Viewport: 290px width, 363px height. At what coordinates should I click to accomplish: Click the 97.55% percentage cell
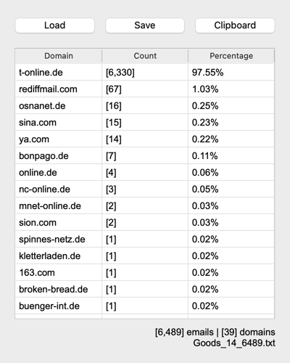(x=207, y=73)
